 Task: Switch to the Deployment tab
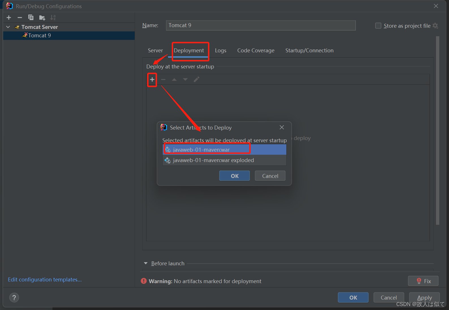tap(189, 50)
